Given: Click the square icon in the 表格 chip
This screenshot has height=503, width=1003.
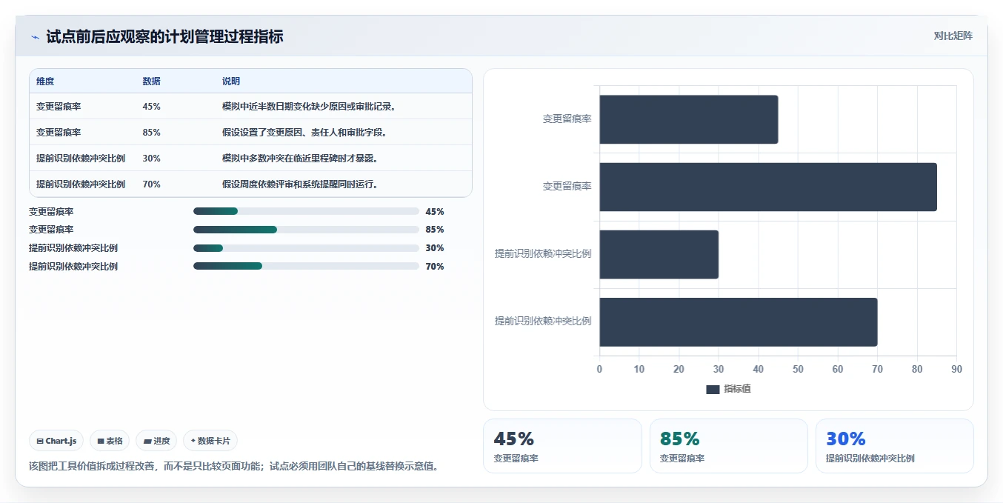Looking at the screenshot, I should 101,441.
